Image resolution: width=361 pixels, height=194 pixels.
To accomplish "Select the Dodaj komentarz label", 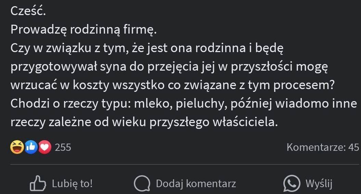I will click(x=196, y=184).
